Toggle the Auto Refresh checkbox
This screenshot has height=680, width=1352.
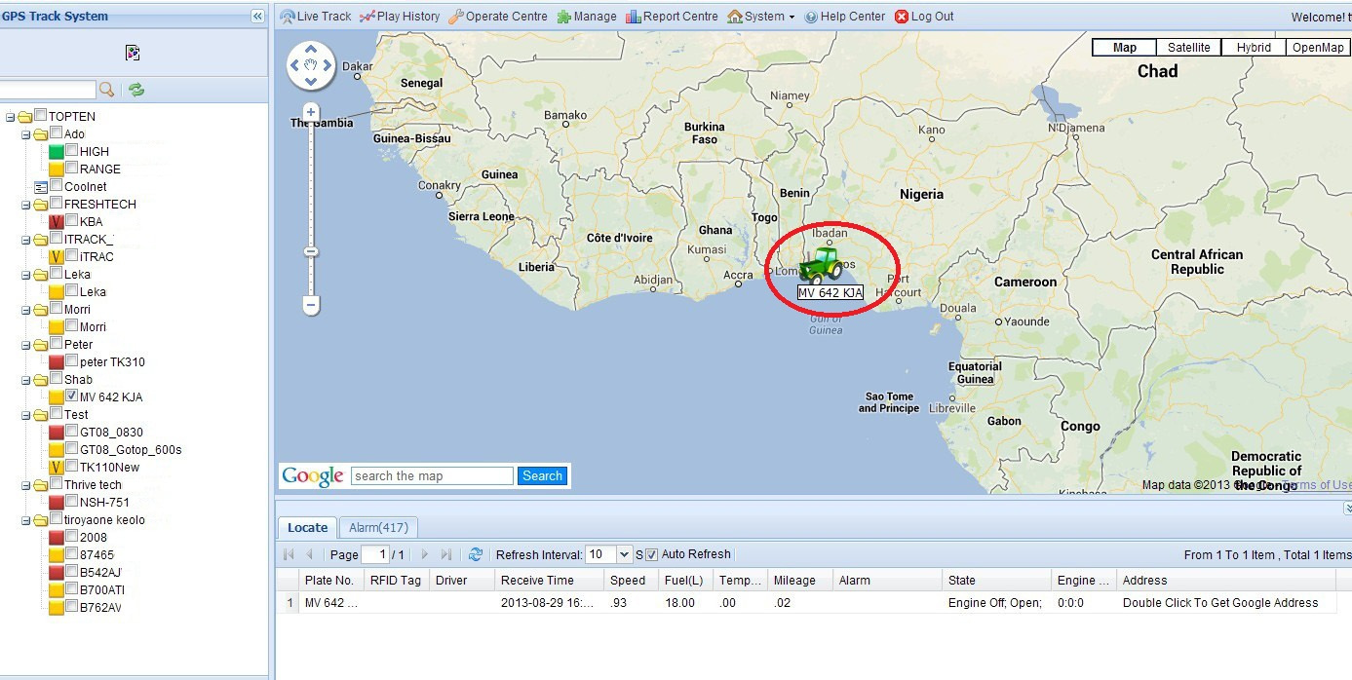click(652, 554)
